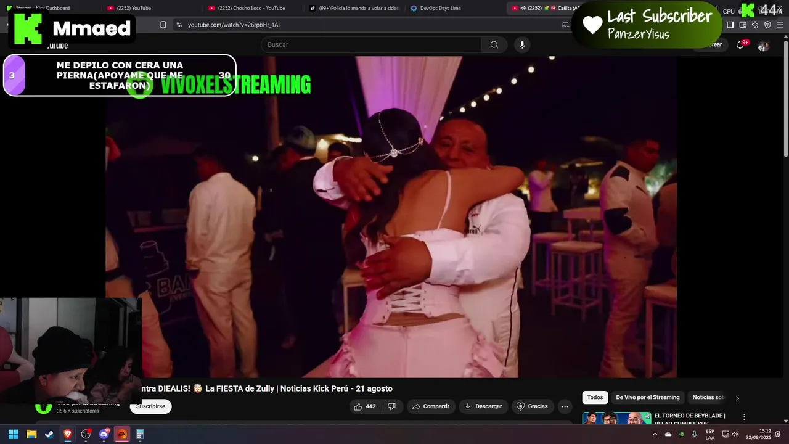Start voice search with microphone icon
This screenshot has width=789, height=444.
coord(522,44)
